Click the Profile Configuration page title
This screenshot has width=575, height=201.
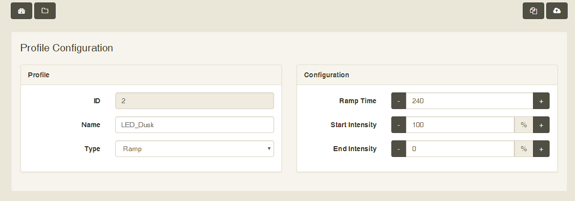[66, 48]
